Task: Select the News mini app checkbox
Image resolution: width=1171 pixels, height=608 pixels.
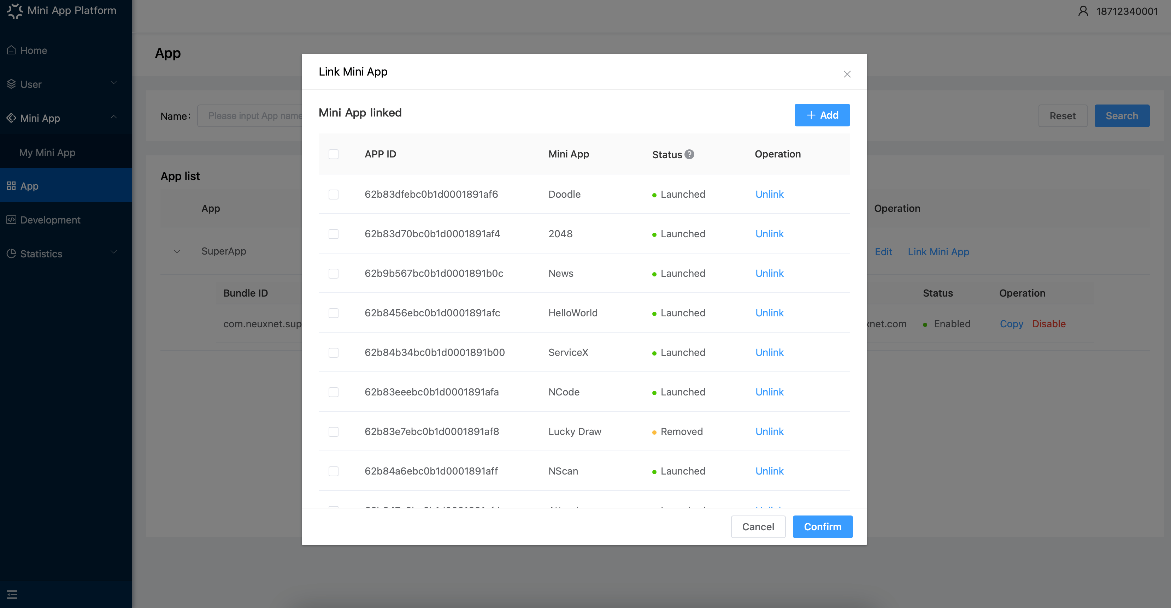Action: [x=334, y=273]
